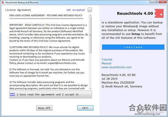Image resolution: width=168 pixels, height=117 pixels.
Task: Accept the license agreement button
Action: click(x=51, y=95)
